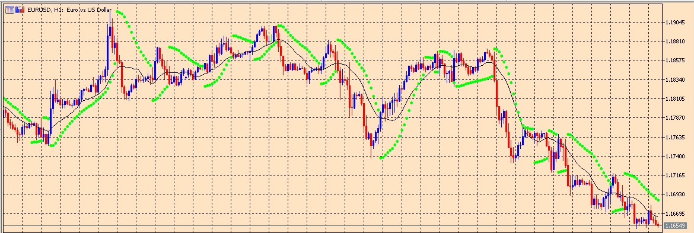Click the 1.17870 price scale label
The height and width of the screenshot is (233, 694).
[x=676, y=117]
